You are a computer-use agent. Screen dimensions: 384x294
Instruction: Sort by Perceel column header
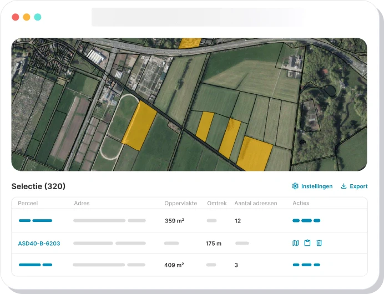pyautogui.click(x=28, y=203)
